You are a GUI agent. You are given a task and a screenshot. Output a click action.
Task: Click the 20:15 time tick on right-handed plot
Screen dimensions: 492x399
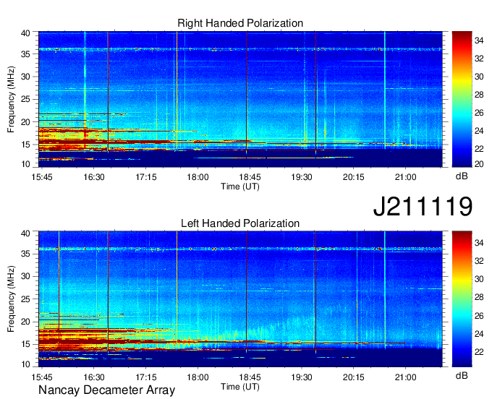click(x=354, y=177)
